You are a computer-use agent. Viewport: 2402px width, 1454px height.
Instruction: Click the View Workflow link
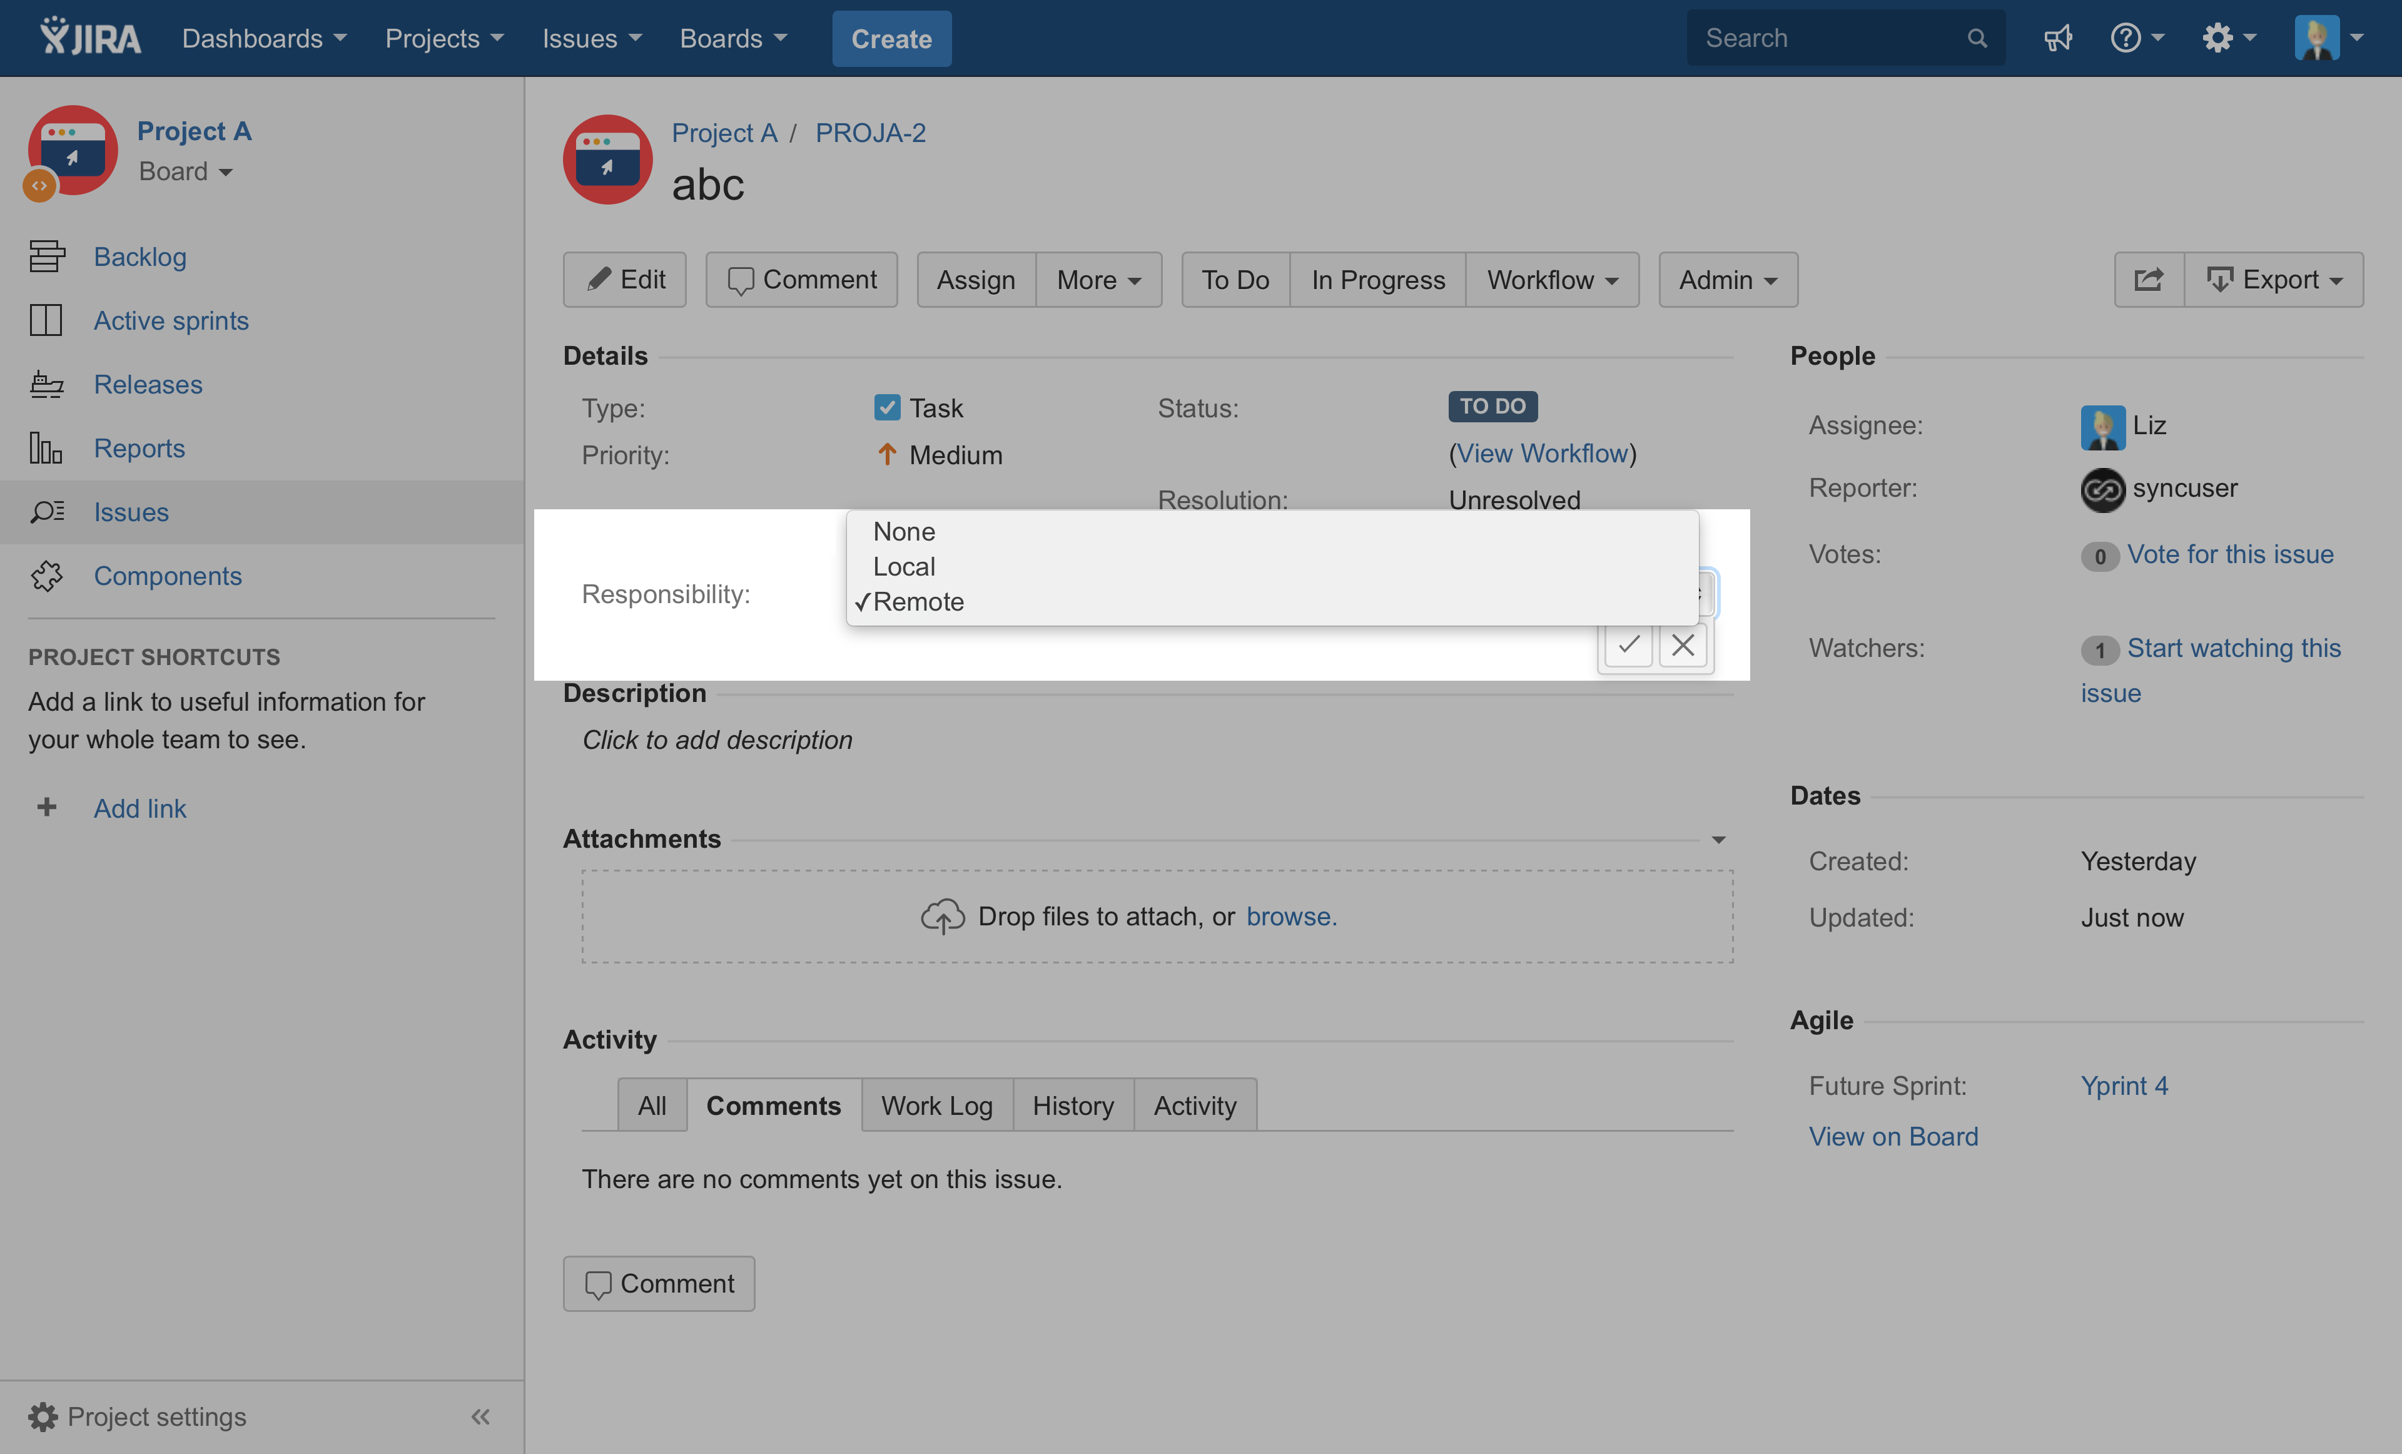1542,454
